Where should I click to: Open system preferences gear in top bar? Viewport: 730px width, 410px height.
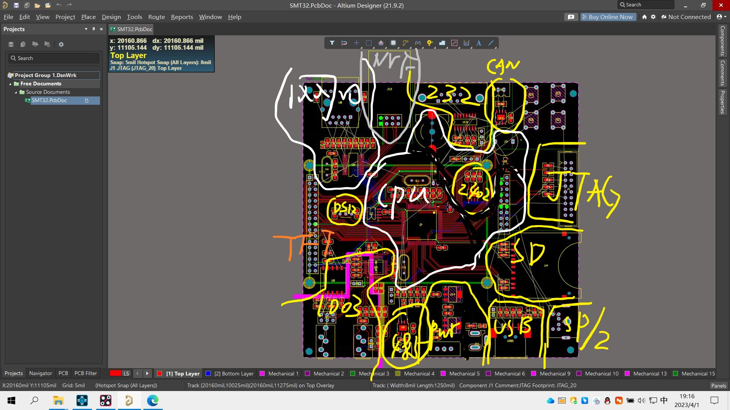click(653, 17)
